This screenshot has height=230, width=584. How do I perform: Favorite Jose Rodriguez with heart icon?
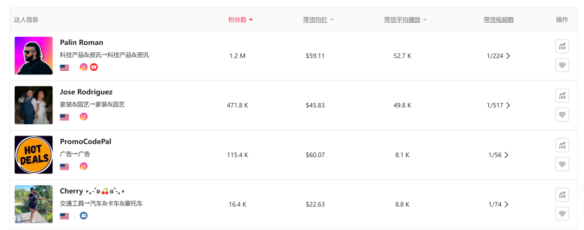pyautogui.click(x=562, y=114)
